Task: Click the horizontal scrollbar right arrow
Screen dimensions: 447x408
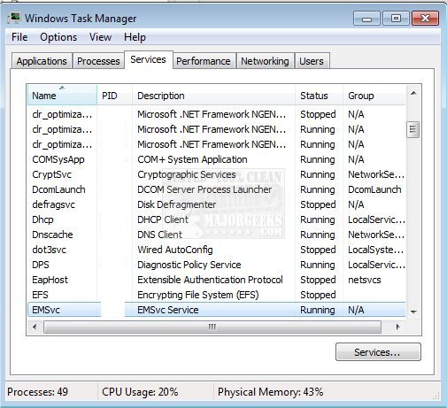Action: (x=398, y=327)
